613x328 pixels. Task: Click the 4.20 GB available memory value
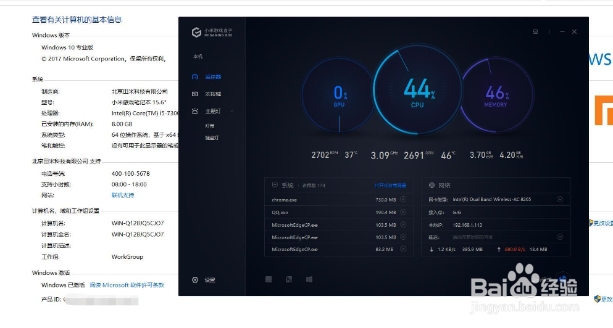511,155
